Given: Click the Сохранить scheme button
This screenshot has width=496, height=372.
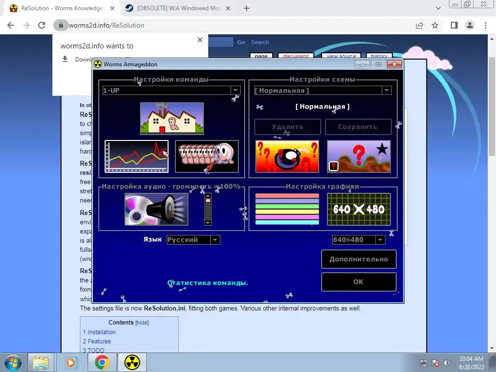Looking at the screenshot, I should [358, 127].
